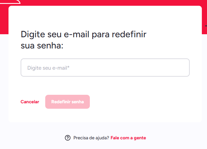Click the "Precisa de ajuda?" text
207x149 pixels.
click(x=91, y=138)
